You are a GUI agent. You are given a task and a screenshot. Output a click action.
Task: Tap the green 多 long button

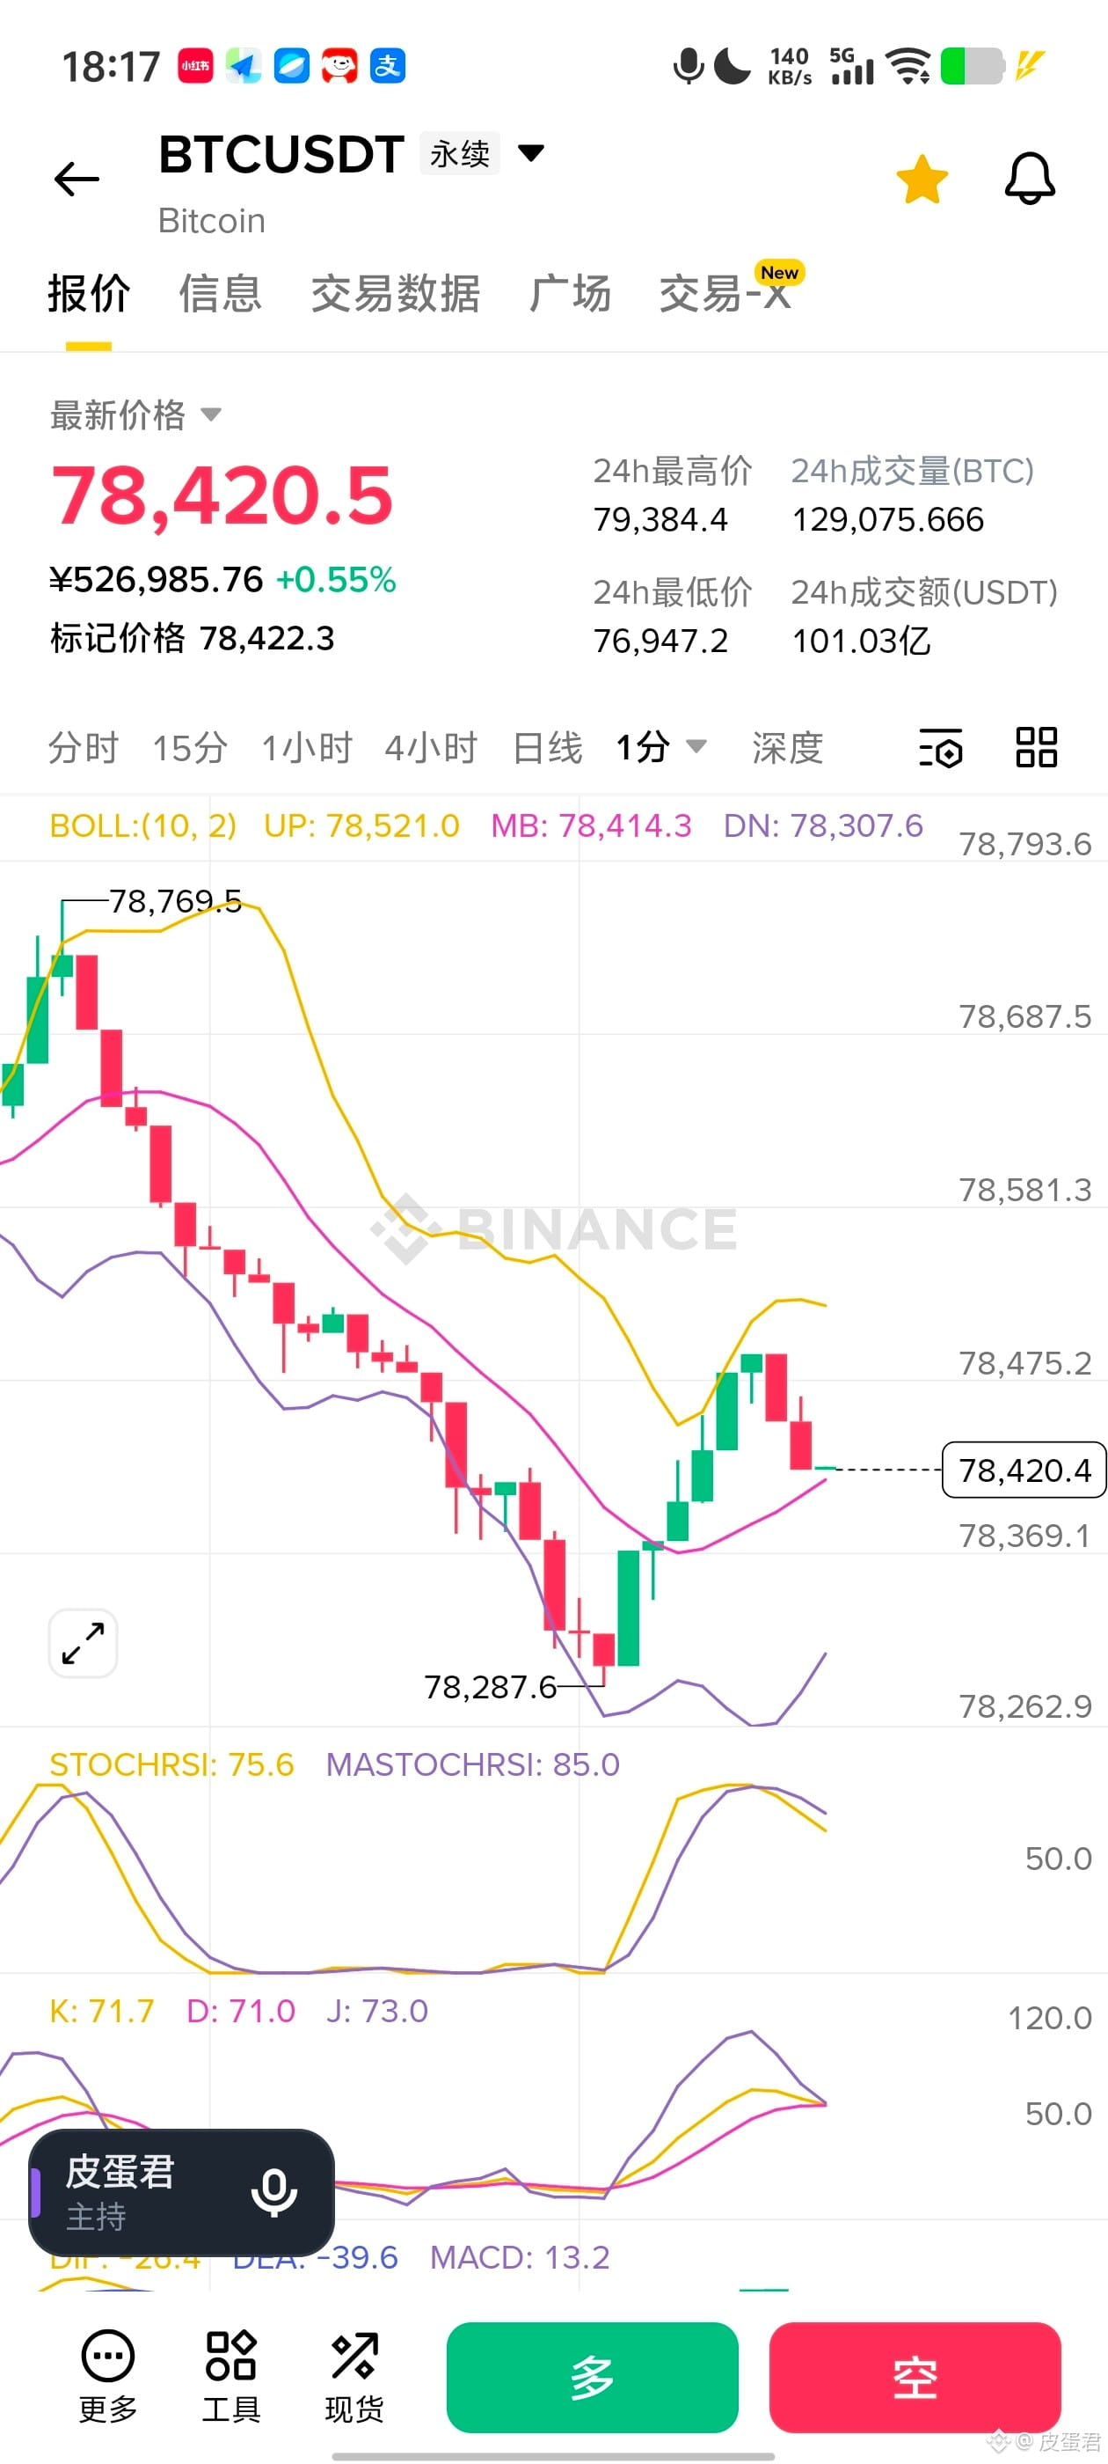[593, 2378]
